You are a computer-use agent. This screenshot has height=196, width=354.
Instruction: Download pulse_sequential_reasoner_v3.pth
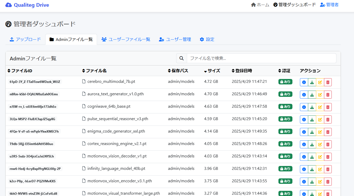coord(312,120)
